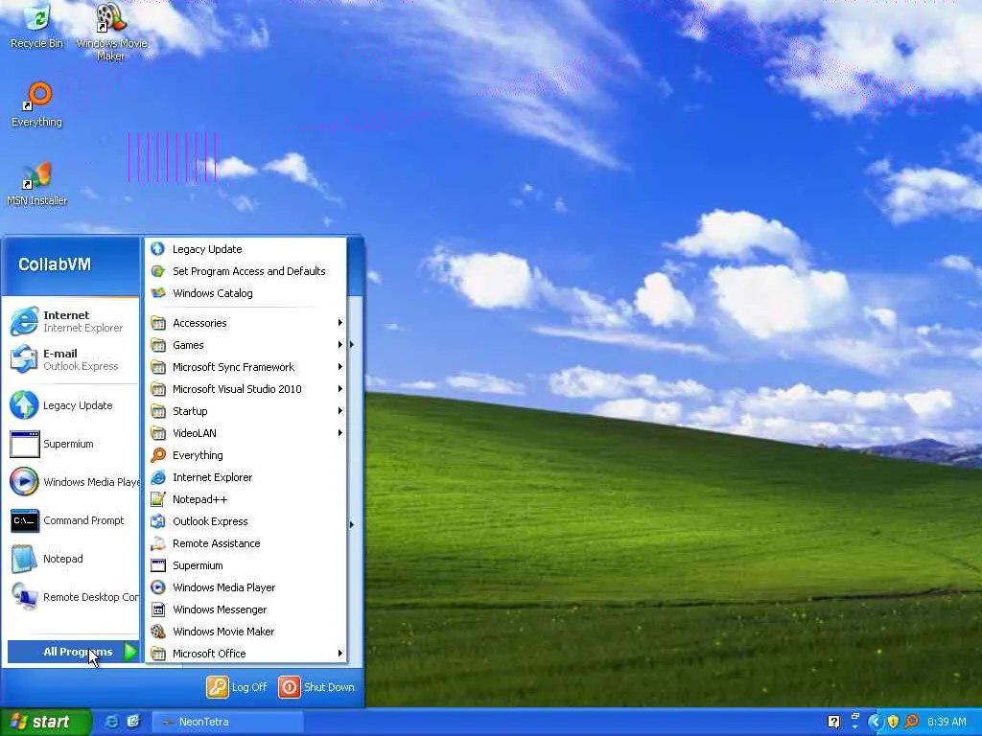
Task: Open Remote Assistance
Action: click(x=246, y=543)
